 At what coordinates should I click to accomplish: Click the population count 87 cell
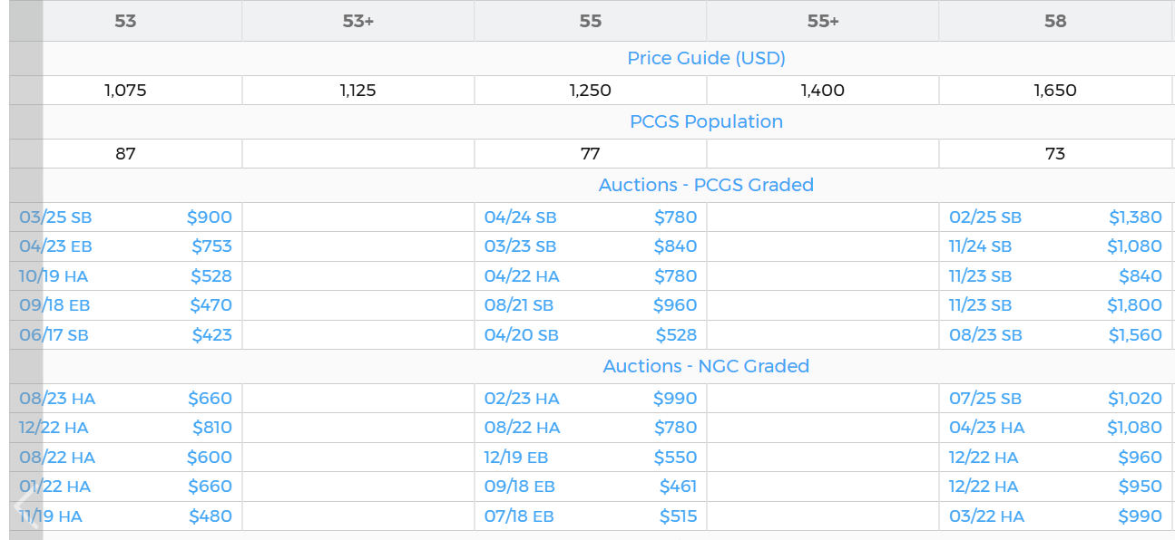tap(125, 154)
